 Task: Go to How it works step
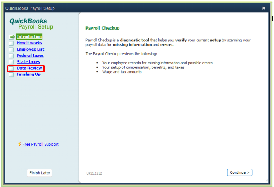29,43
